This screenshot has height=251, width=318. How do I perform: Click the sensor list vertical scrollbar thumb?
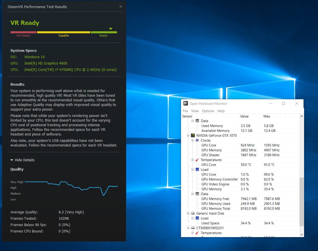click(301, 202)
